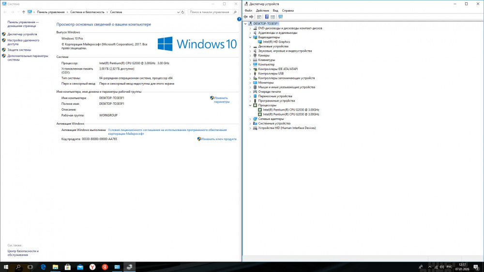Click the up-arrow navigation button in System window
Viewport: 484px width, 272px height.
(24, 12)
